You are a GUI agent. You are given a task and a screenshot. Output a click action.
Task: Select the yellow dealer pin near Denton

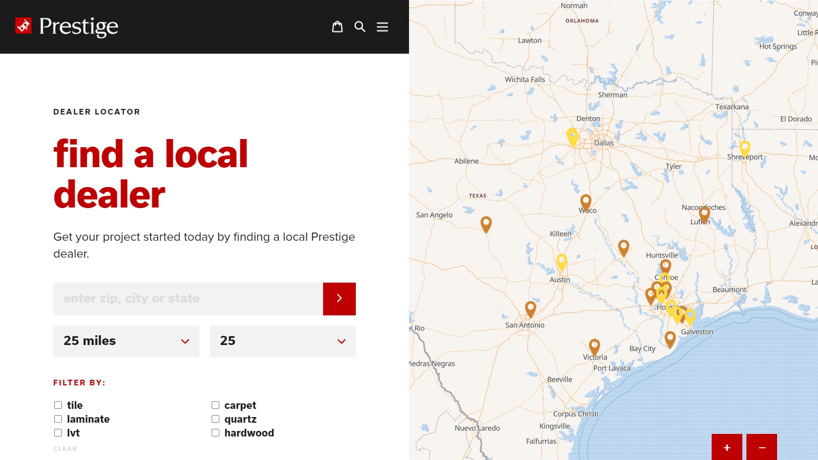pyautogui.click(x=573, y=136)
